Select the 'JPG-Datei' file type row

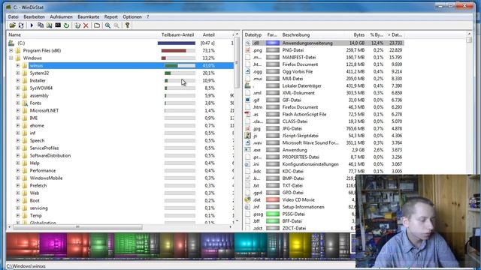[x=324, y=128]
